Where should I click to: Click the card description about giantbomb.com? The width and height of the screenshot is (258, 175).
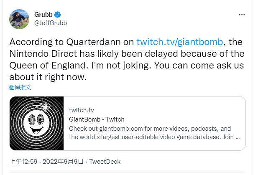pos(150,129)
